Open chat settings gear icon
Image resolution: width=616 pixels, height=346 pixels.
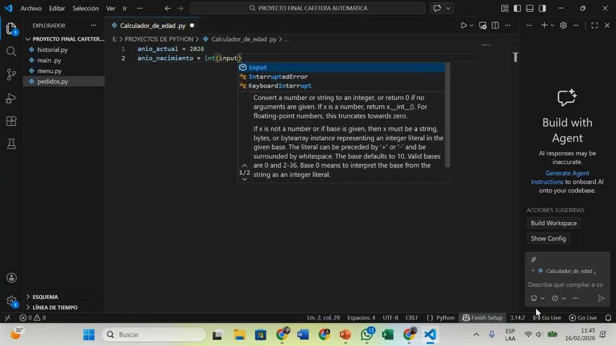pyautogui.click(x=563, y=25)
